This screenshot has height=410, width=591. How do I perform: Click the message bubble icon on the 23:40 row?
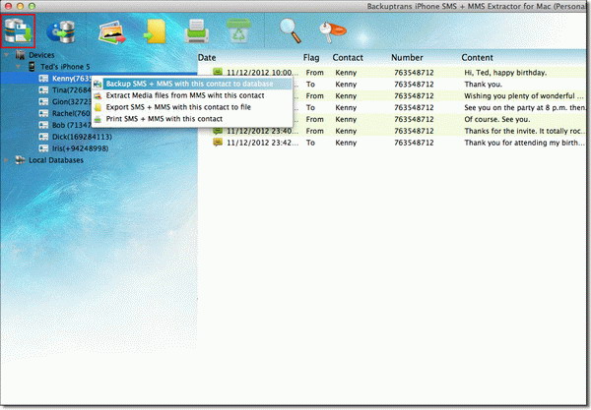[218, 131]
